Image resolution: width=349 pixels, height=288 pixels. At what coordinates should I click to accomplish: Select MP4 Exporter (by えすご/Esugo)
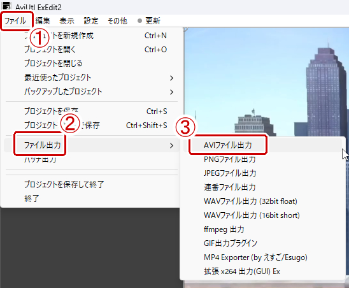point(262,257)
